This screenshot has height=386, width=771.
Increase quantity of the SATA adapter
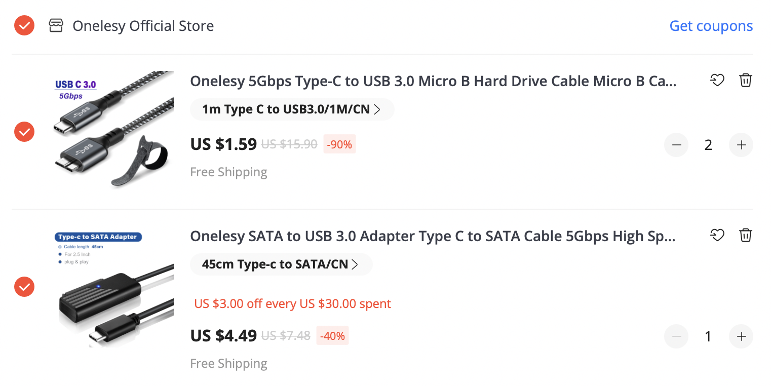tap(741, 336)
